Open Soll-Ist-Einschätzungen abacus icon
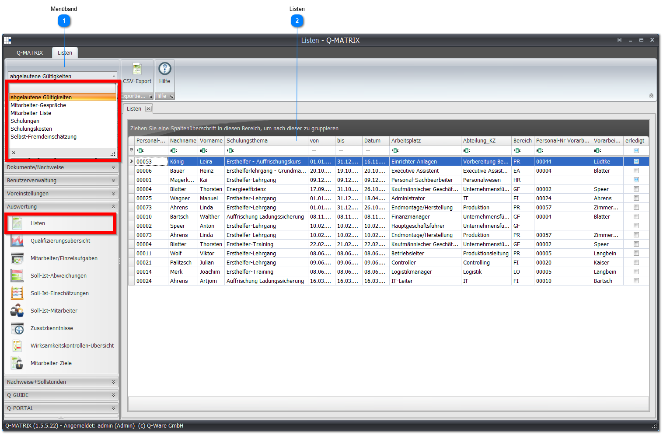Screen dimensions: 663x435 [17, 293]
